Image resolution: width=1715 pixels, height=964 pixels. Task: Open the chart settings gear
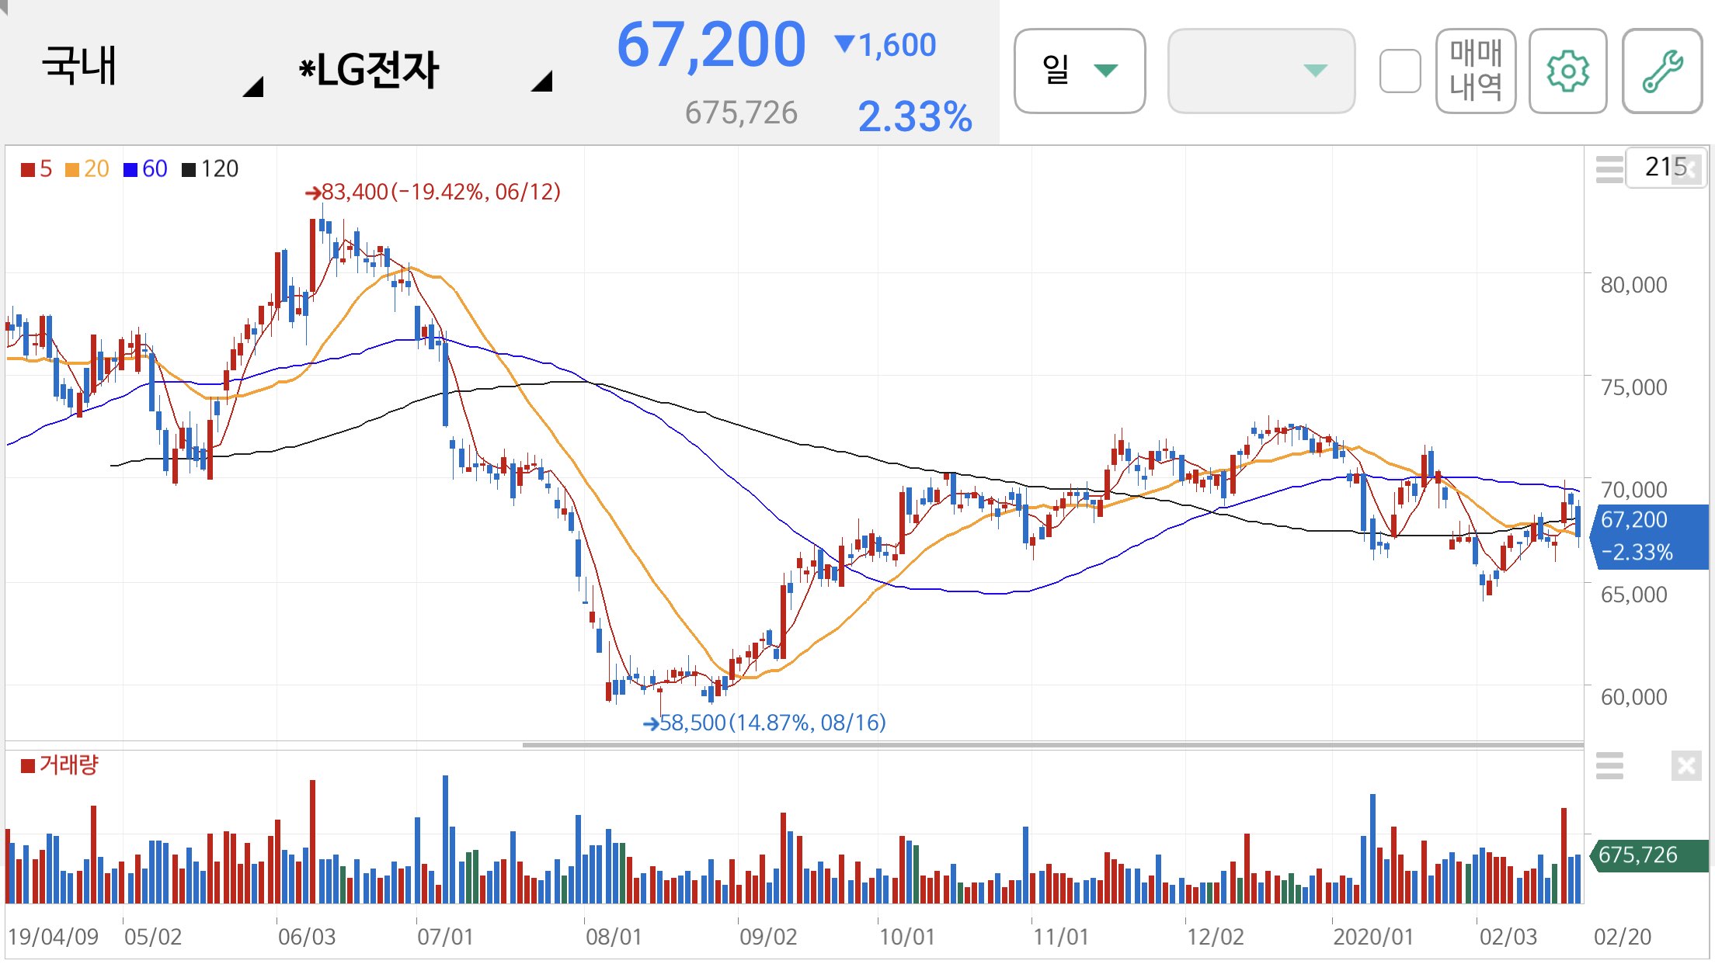tap(1567, 71)
